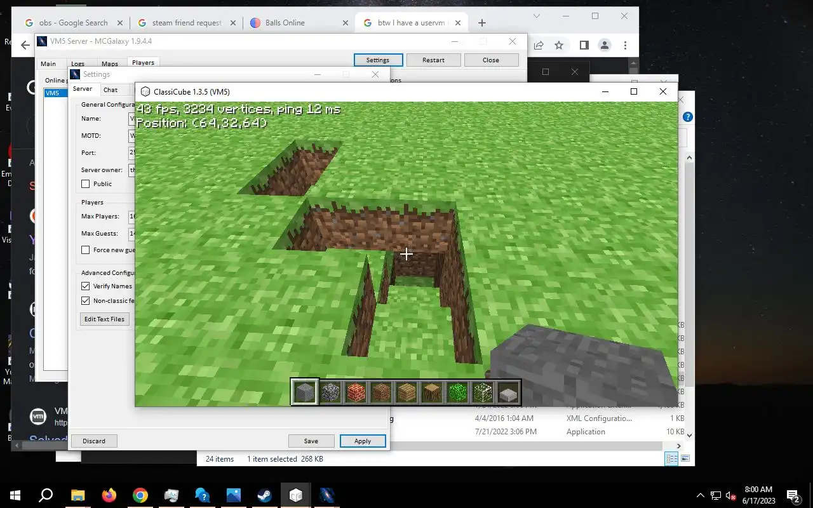This screenshot has height=508, width=813.
Task: Open Chrome side panel icon
Action: coord(584,45)
